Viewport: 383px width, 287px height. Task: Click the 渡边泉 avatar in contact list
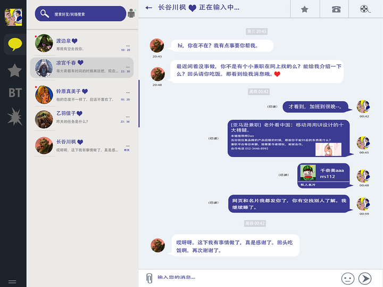point(44,43)
